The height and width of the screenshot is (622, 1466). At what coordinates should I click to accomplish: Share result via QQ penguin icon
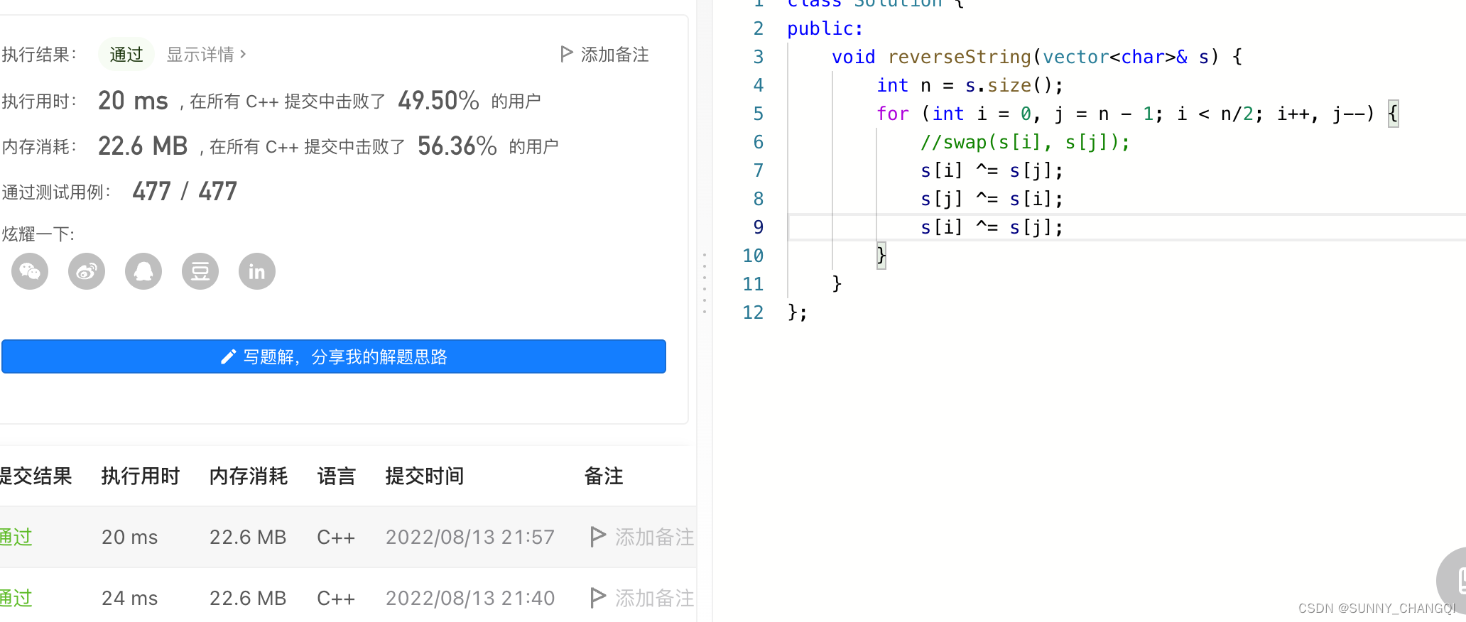click(143, 271)
